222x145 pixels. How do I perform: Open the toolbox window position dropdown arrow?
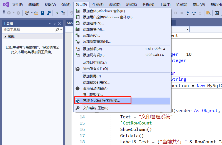pos(50,24)
